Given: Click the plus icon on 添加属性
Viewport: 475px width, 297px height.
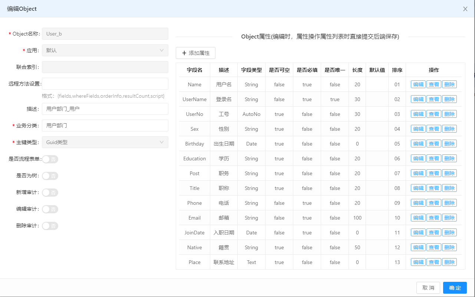Looking at the screenshot, I should tap(184, 53).
